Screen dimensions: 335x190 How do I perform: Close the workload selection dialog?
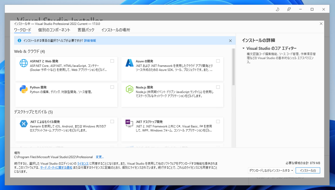pos(321,24)
